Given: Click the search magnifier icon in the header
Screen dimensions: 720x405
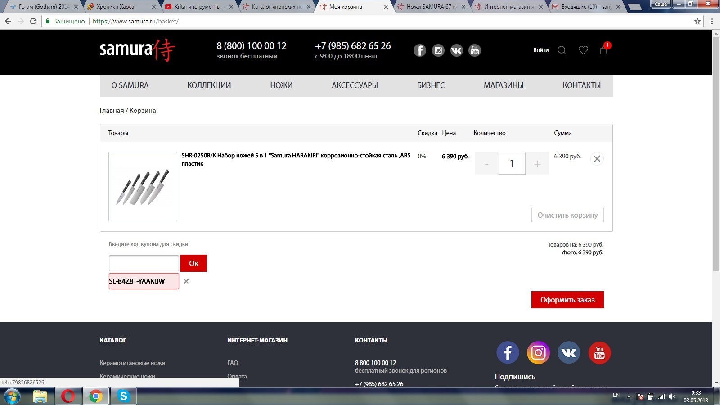Looking at the screenshot, I should [x=562, y=50].
